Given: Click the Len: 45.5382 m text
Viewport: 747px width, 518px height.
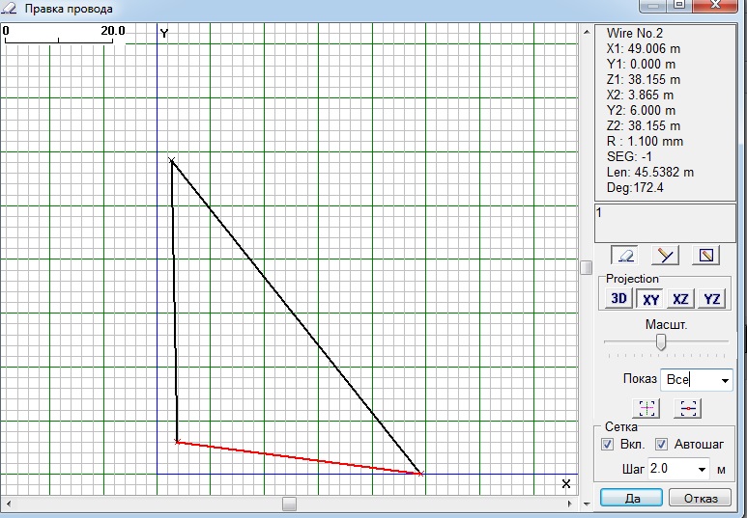Looking at the screenshot, I should point(649,172).
